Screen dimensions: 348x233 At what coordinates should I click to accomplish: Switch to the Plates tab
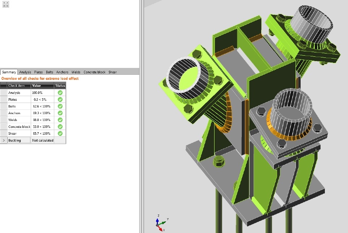click(x=38, y=72)
